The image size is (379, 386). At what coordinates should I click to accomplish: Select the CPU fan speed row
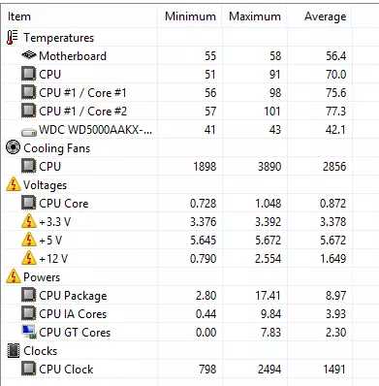(x=176, y=166)
